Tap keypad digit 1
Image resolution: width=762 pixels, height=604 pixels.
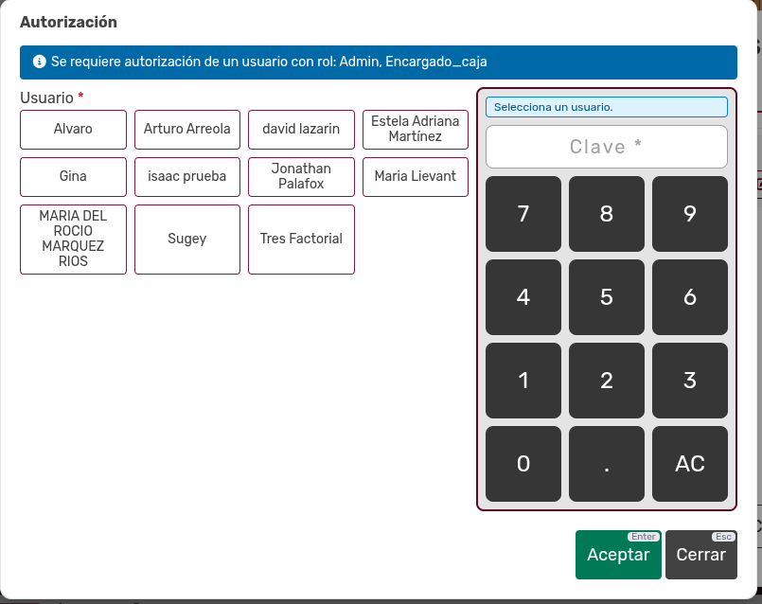coord(523,381)
